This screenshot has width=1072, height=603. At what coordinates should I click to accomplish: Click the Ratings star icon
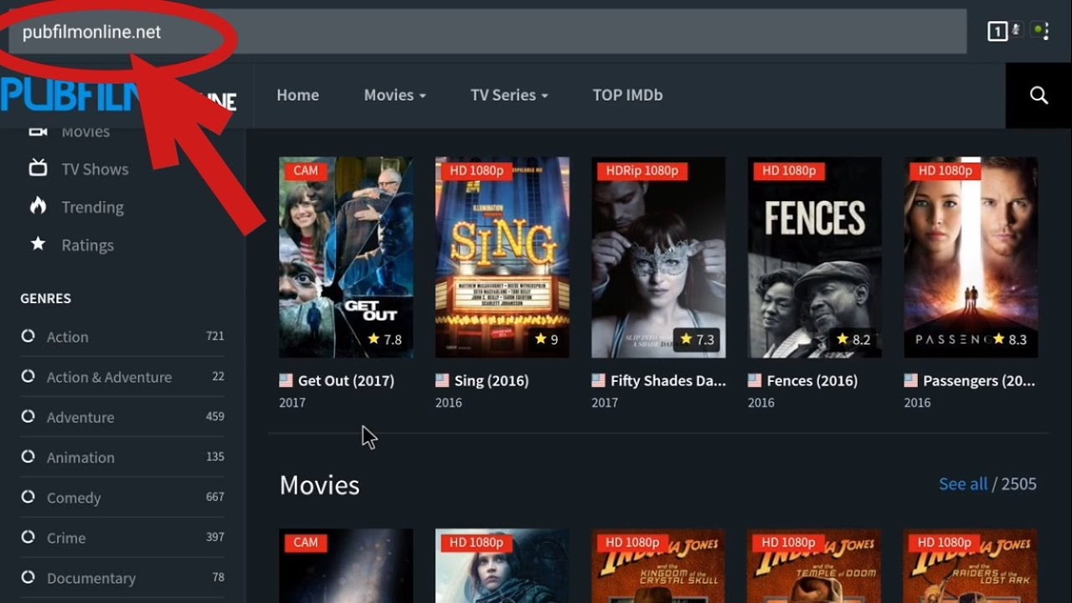click(x=39, y=245)
